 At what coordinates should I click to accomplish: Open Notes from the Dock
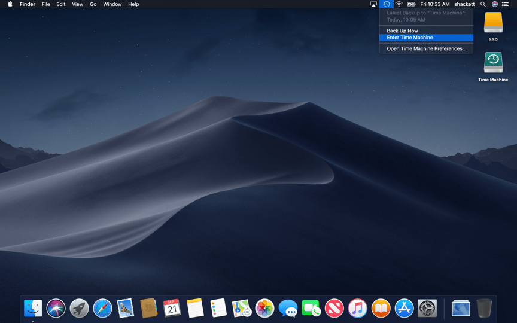[x=195, y=308]
